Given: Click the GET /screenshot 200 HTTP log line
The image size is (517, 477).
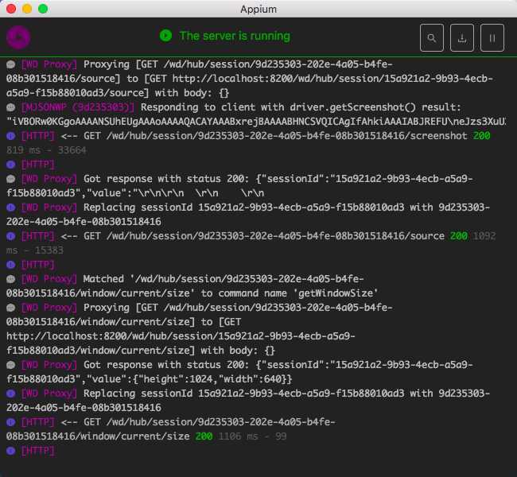Looking at the screenshot, I should pyautogui.click(x=248, y=136).
